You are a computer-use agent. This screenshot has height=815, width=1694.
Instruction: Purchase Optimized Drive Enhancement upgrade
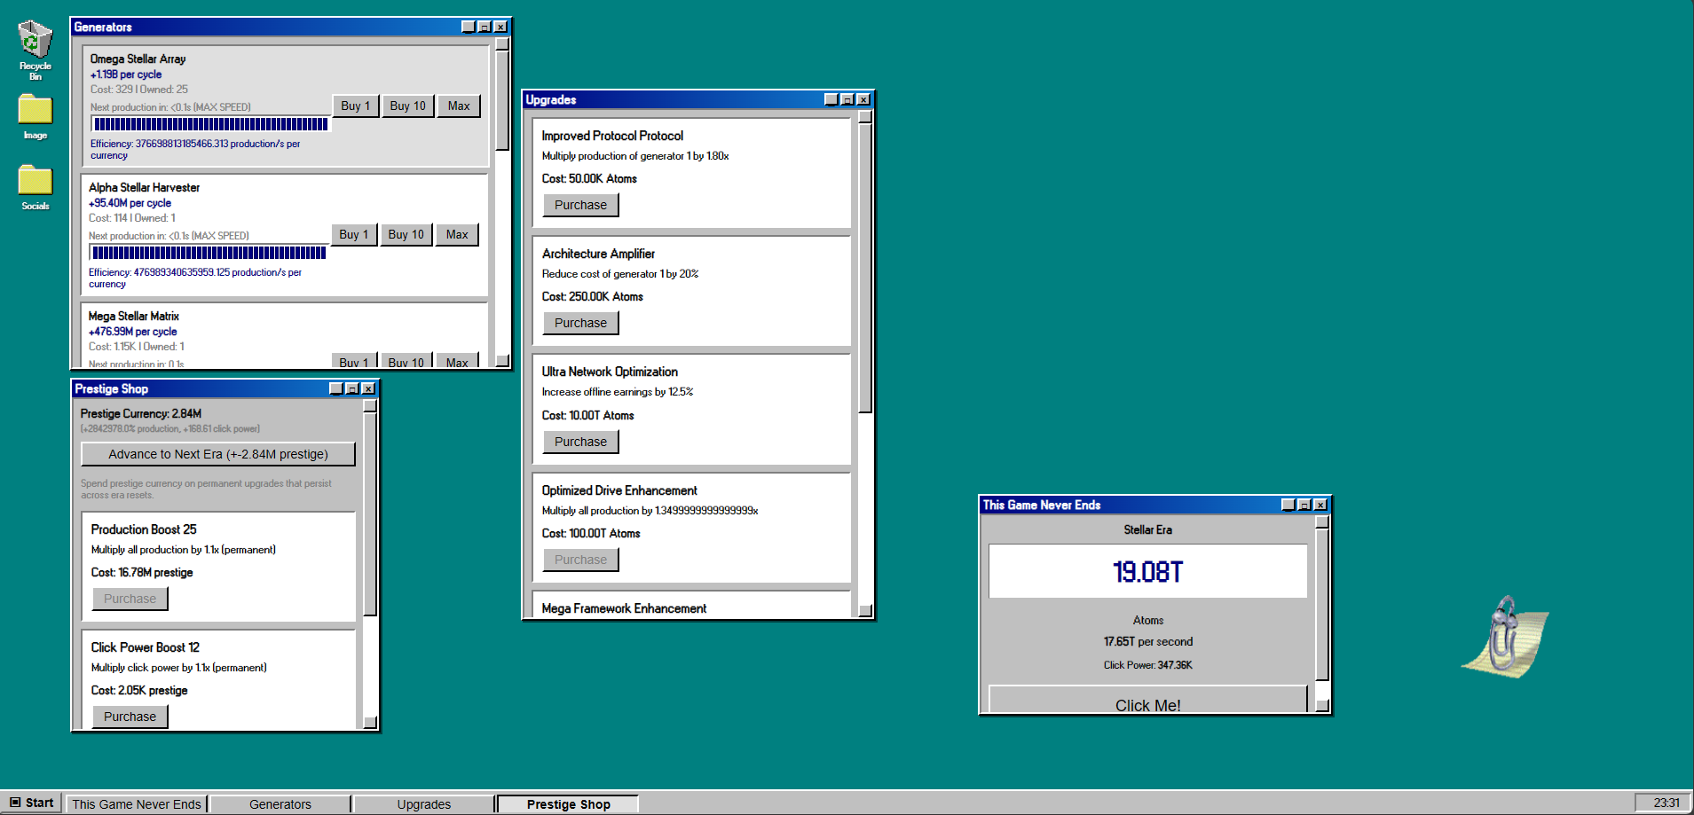click(581, 560)
